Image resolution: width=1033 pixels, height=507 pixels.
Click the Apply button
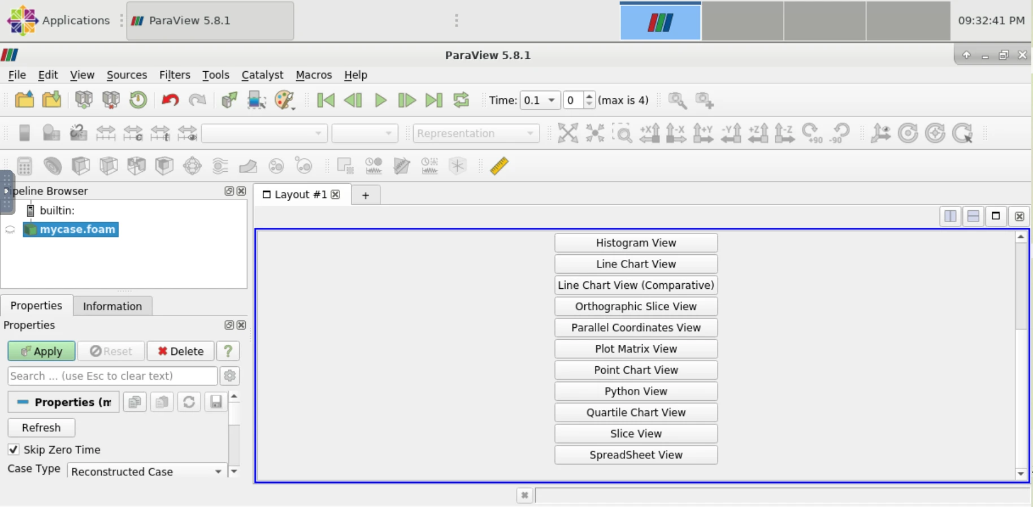click(41, 351)
